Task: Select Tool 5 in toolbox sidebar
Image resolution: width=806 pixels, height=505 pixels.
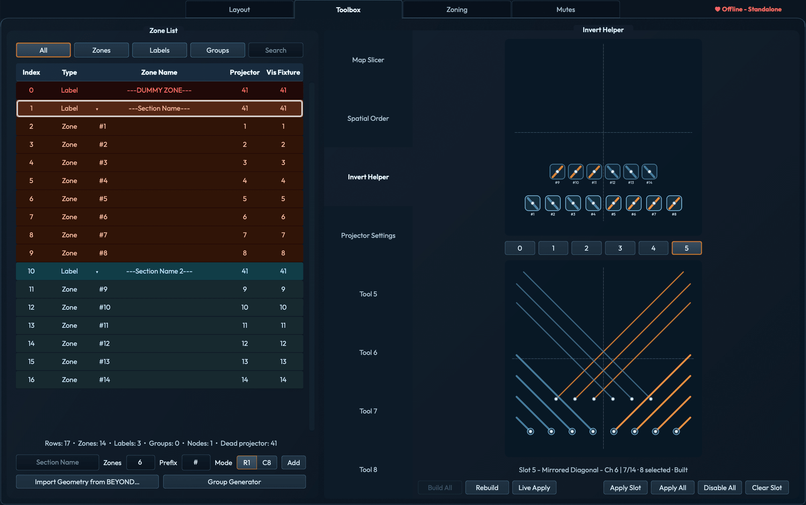Action: [368, 294]
